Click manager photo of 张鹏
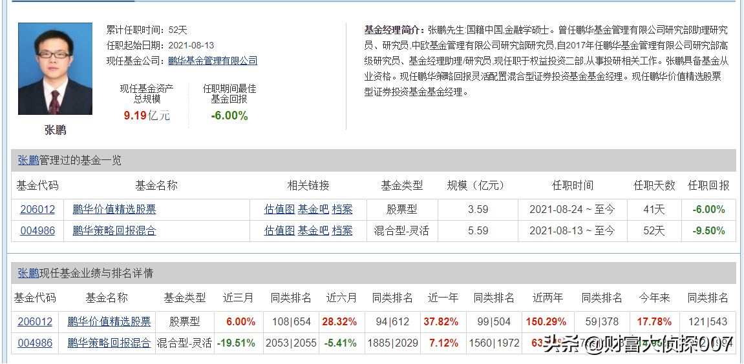This screenshot has height=364, width=744. [55, 68]
